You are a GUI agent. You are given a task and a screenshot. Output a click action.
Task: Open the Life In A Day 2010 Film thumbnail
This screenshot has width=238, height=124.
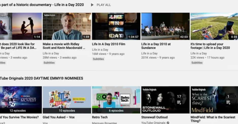tap(116, 26)
